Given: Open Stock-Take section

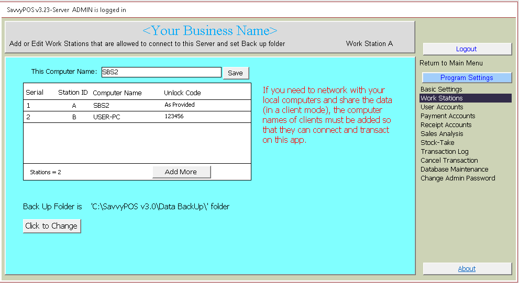Looking at the screenshot, I should [x=437, y=143].
